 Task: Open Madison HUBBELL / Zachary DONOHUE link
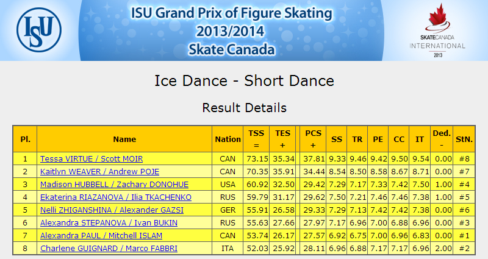114,185
